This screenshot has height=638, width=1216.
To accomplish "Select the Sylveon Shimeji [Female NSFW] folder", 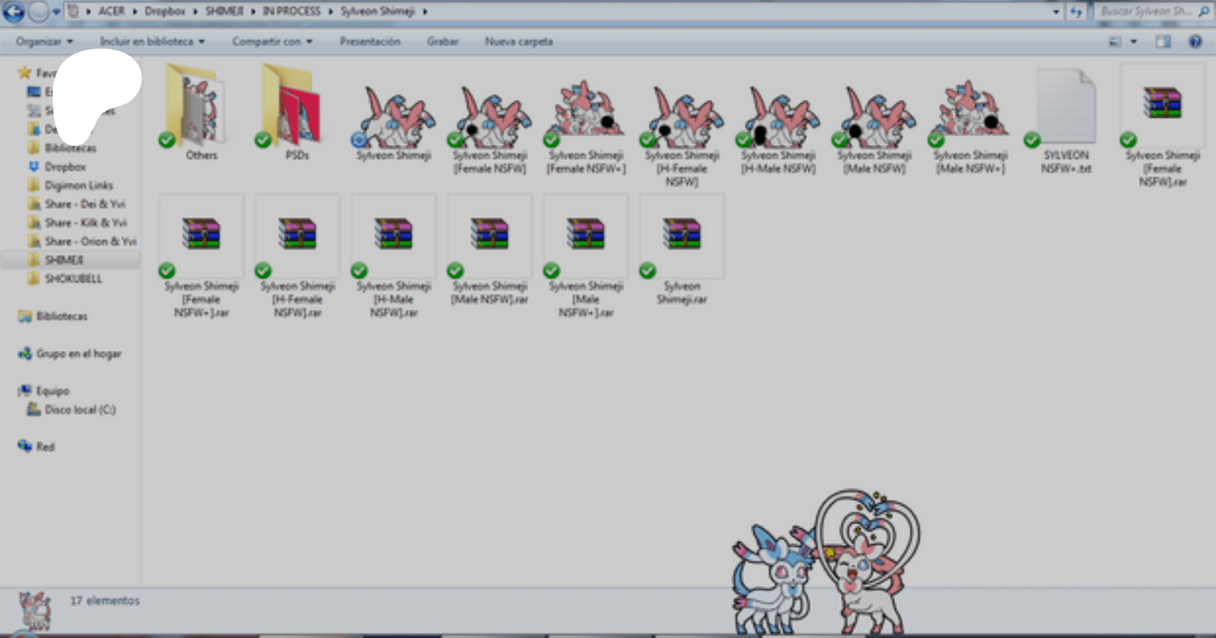I will coord(489,128).
